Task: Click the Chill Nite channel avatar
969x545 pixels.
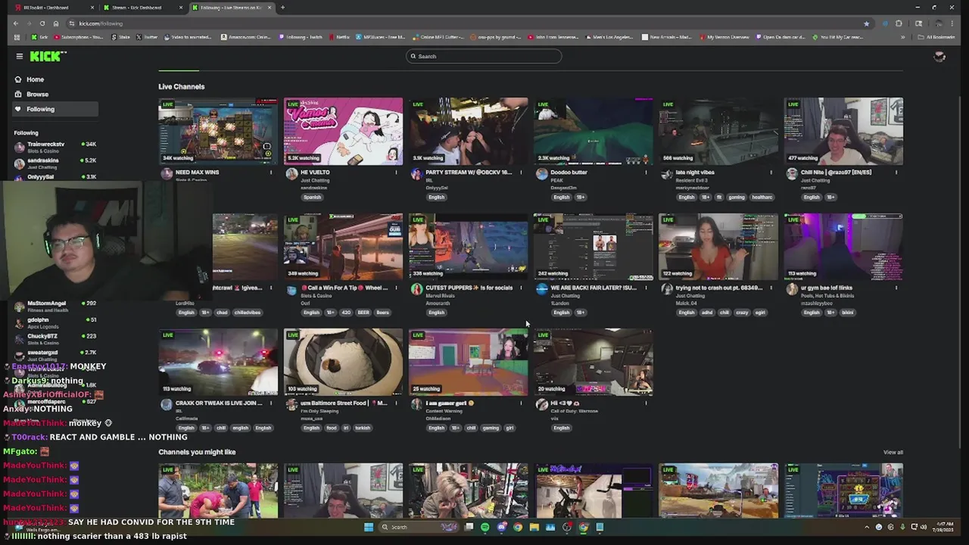Action: coord(792,173)
